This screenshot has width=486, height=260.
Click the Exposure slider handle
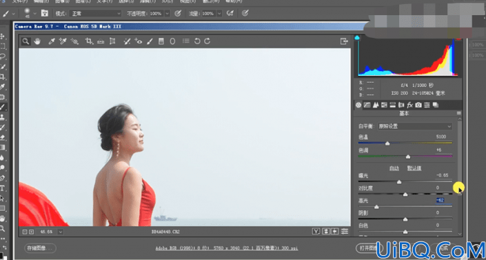399,182
